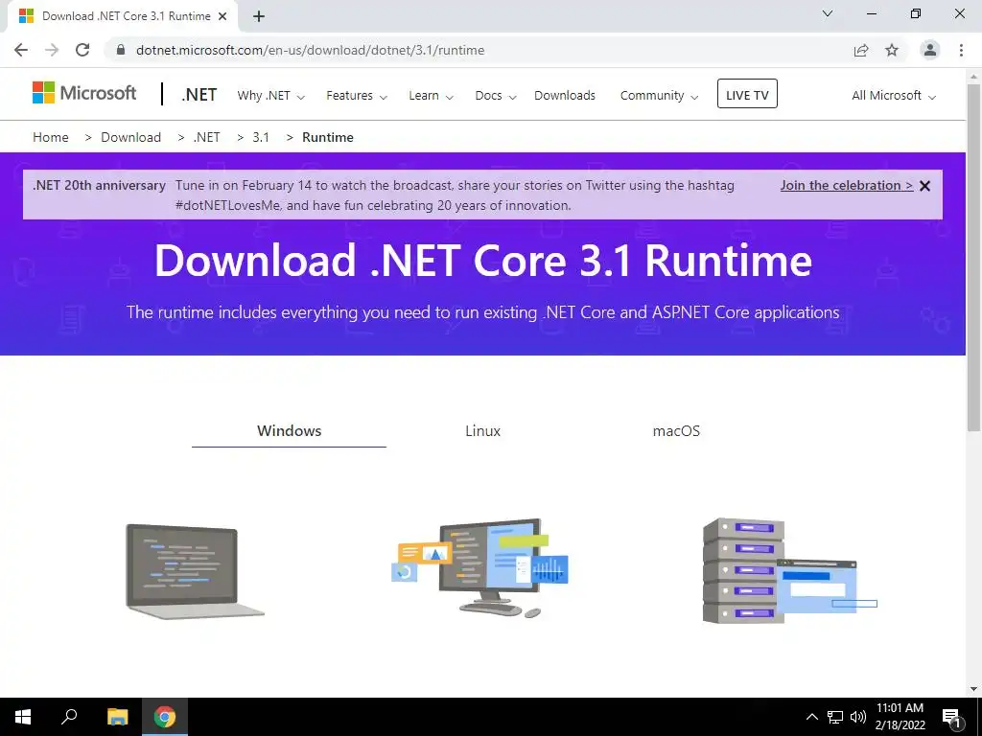
Task: Open Chrome's three-dot menu
Action: (x=961, y=50)
